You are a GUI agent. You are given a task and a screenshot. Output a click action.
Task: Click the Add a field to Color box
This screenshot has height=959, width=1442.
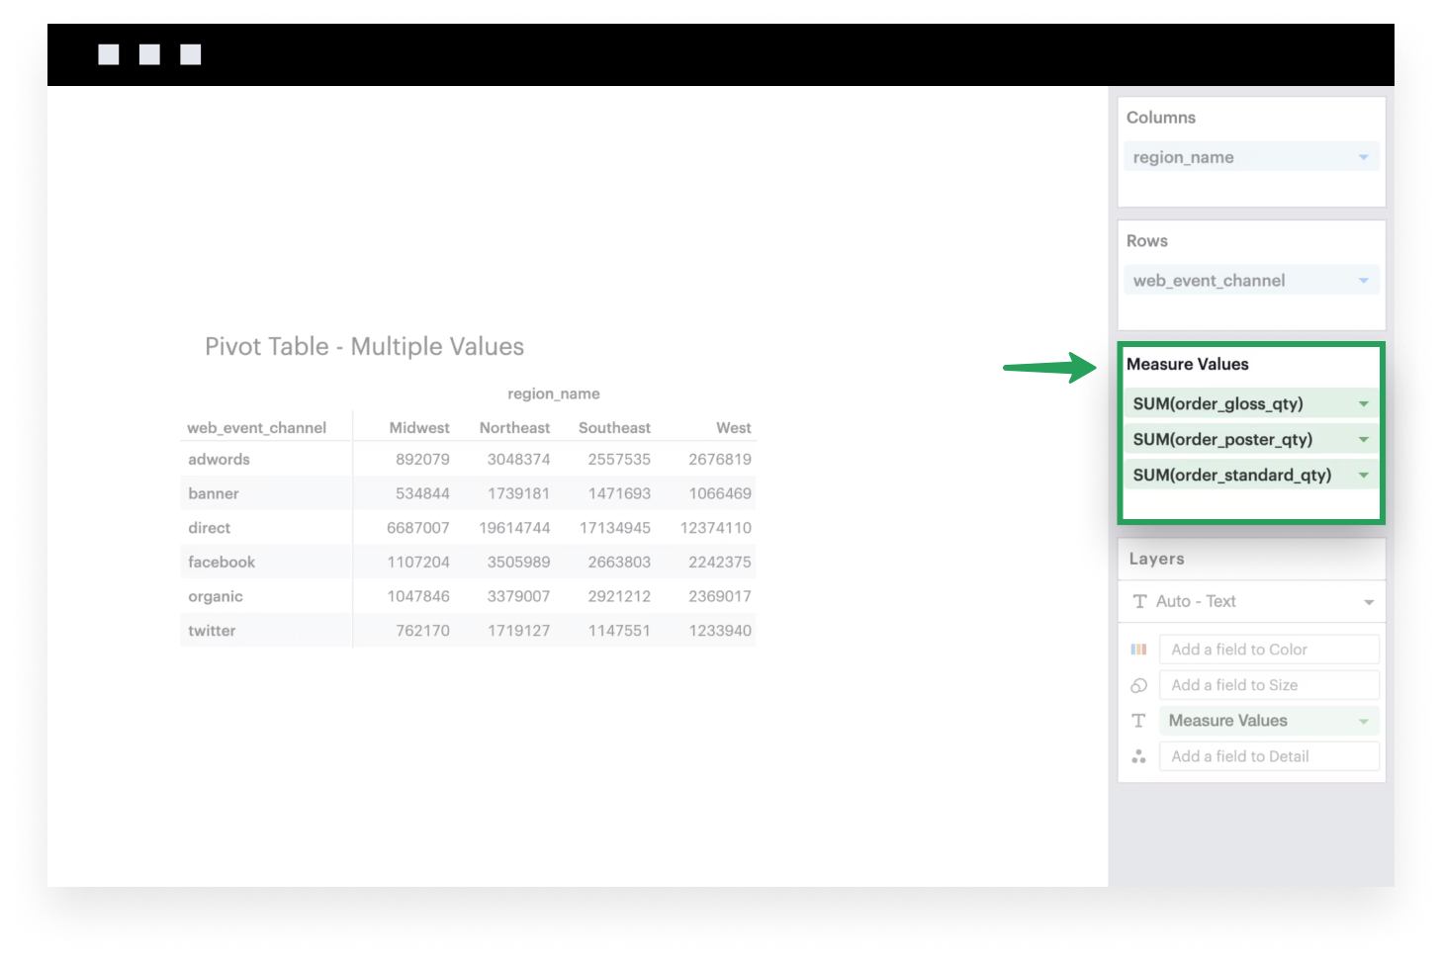[1269, 649]
